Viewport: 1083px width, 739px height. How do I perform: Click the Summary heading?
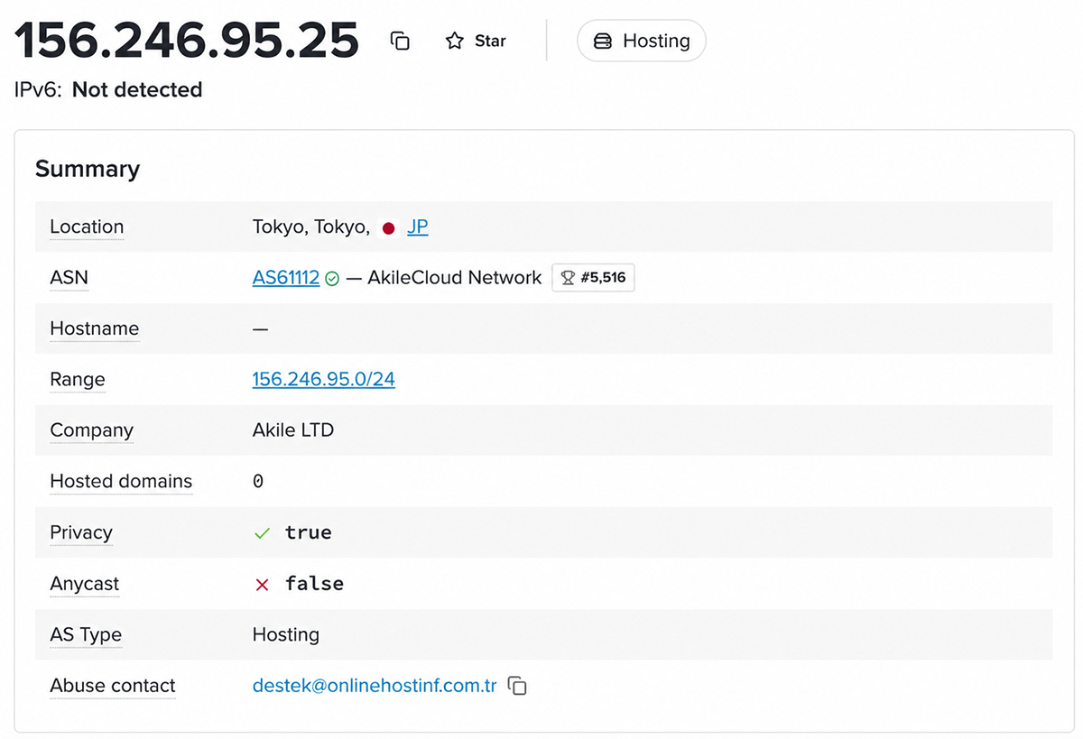88,169
